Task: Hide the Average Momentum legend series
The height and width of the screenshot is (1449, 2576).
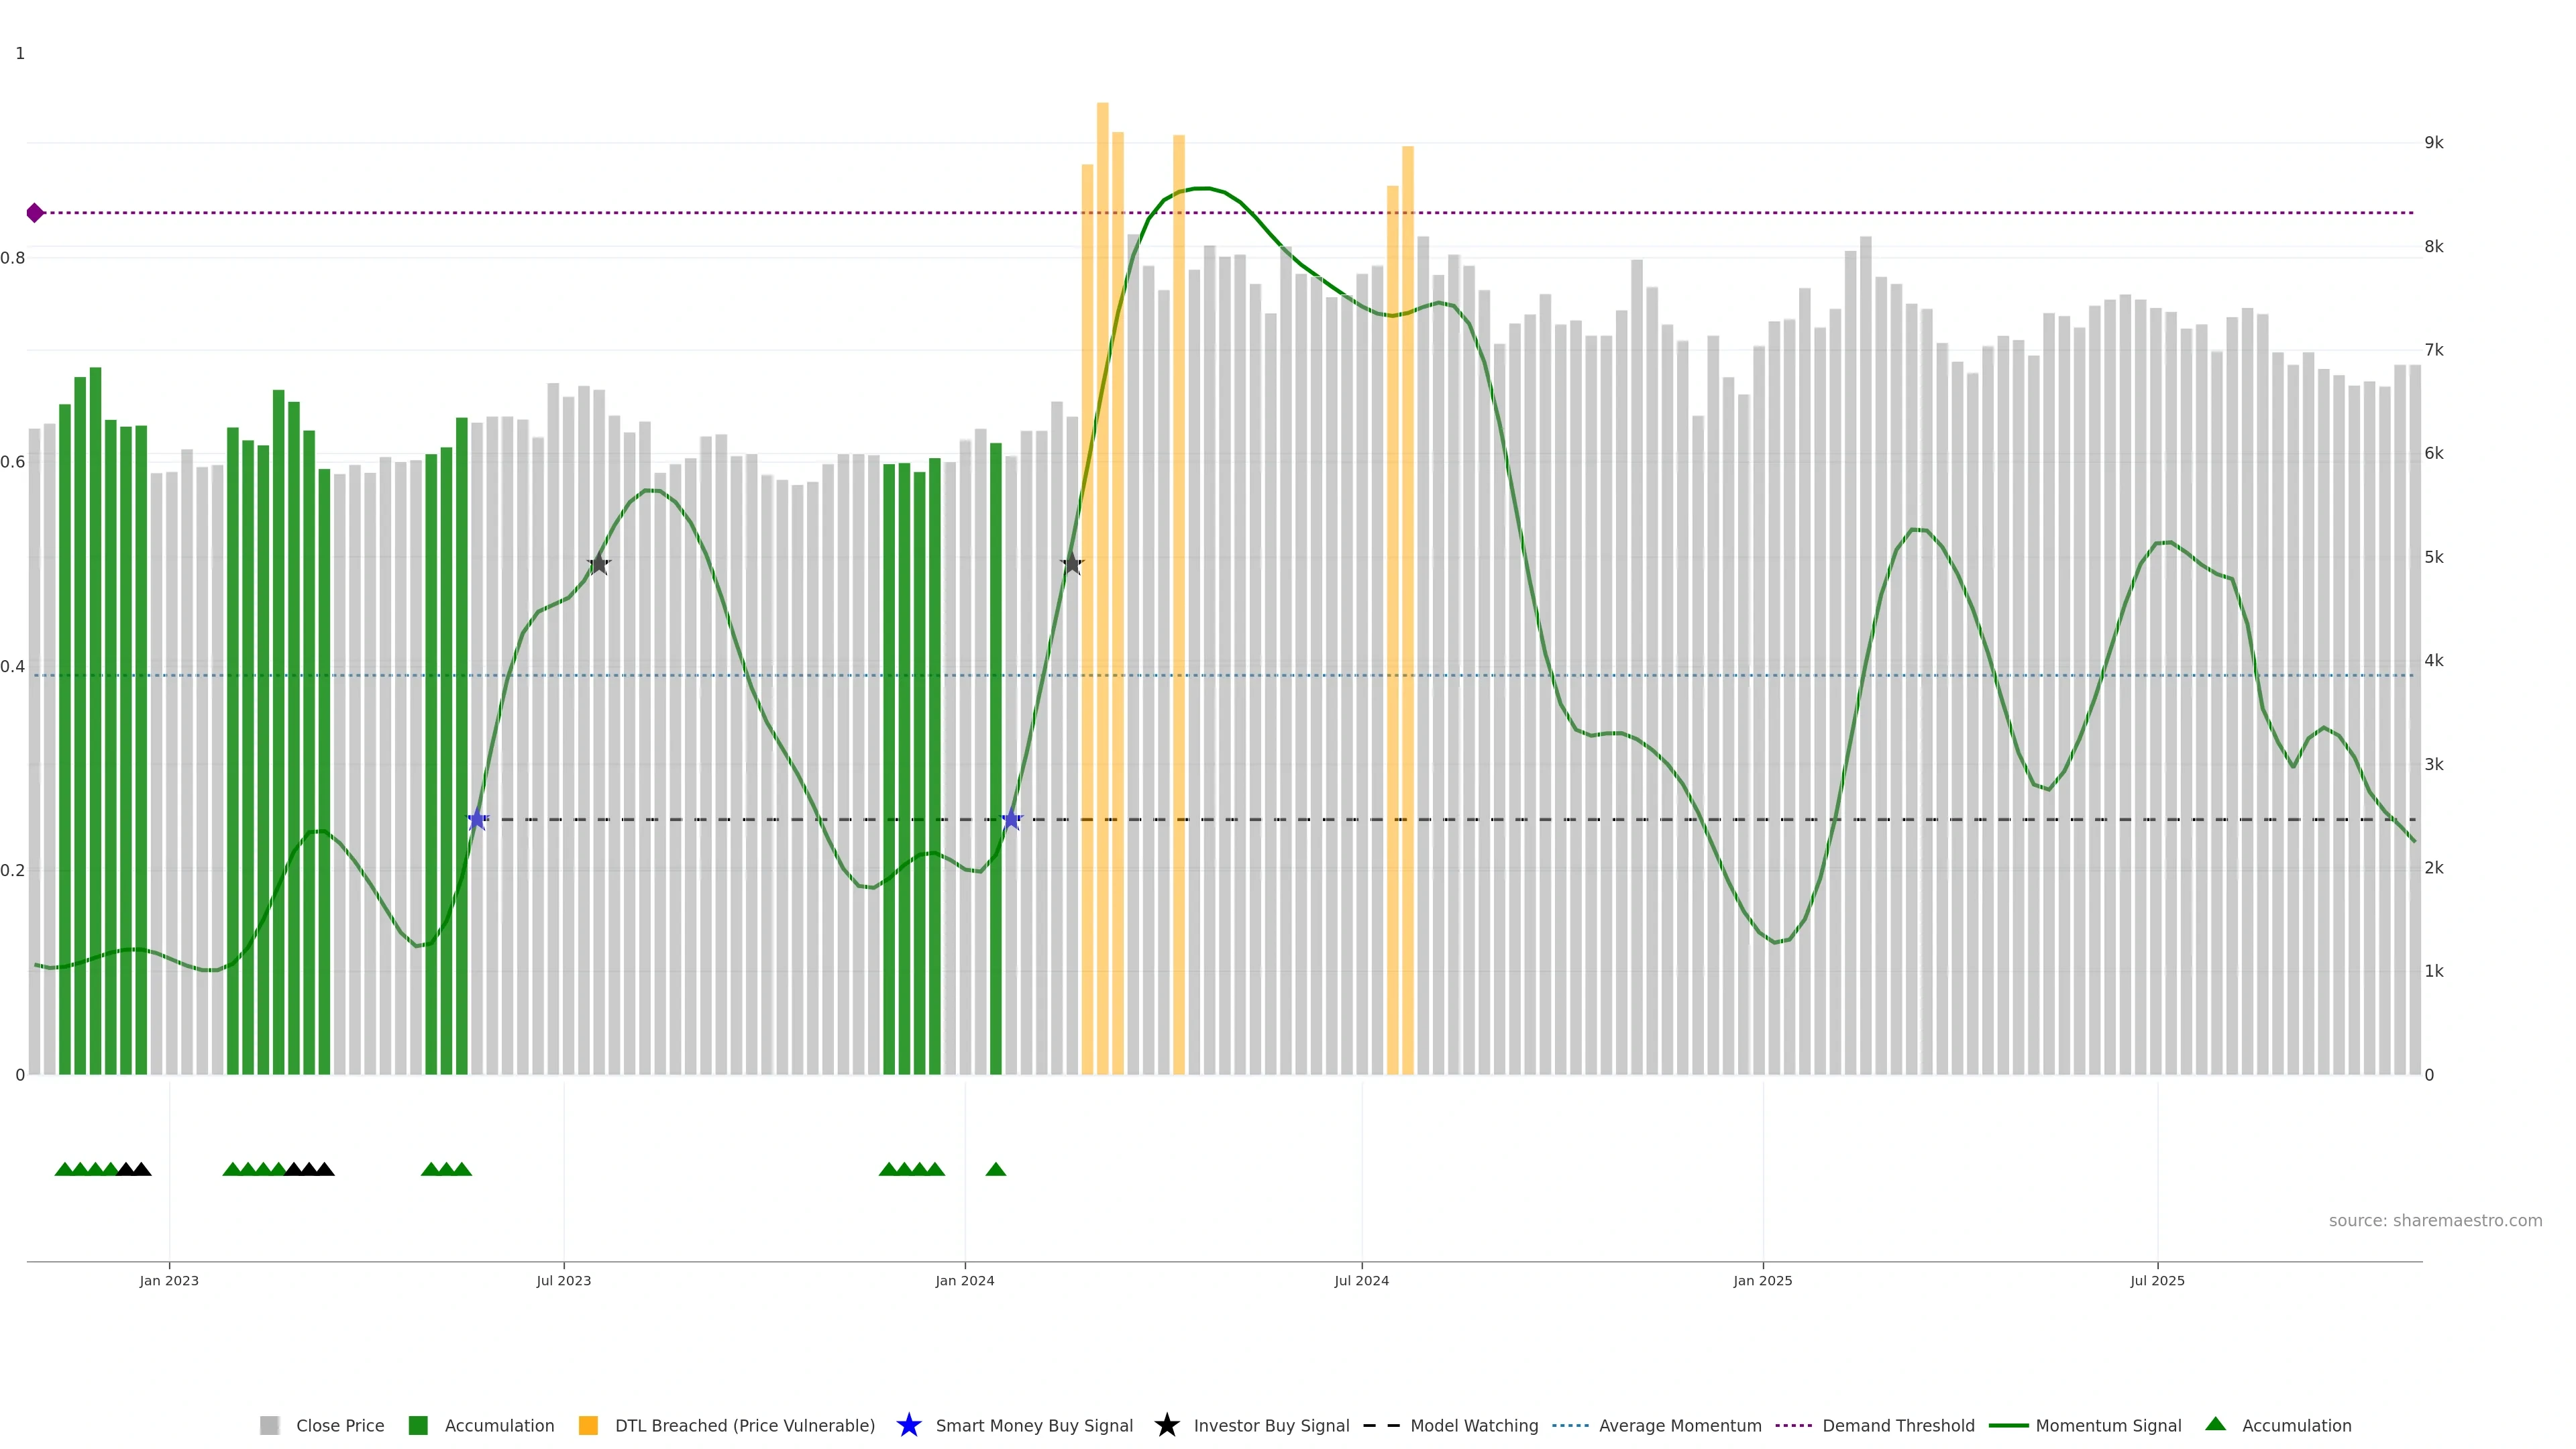Action: tap(1679, 1426)
